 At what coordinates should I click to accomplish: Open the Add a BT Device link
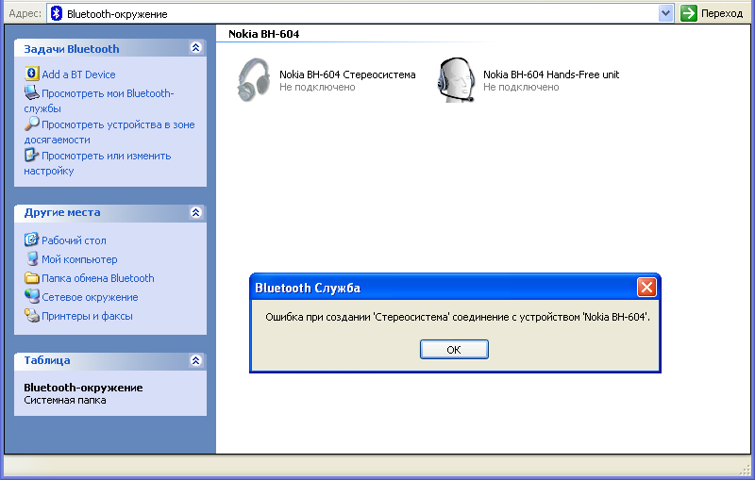(78, 74)
